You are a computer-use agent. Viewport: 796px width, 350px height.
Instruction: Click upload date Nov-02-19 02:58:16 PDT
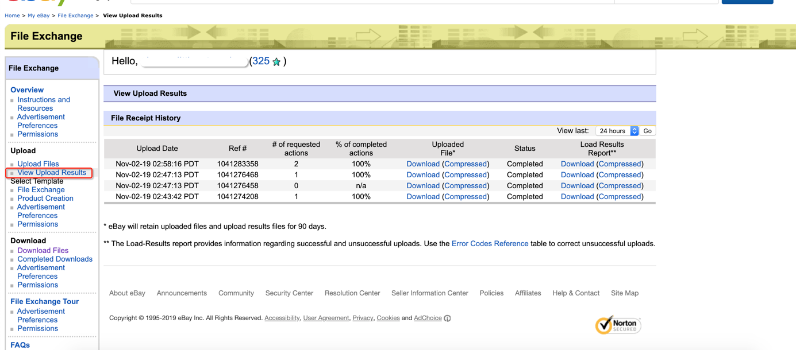coord(157,164)
